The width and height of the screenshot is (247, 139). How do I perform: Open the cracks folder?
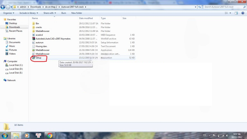pos(39,27)
